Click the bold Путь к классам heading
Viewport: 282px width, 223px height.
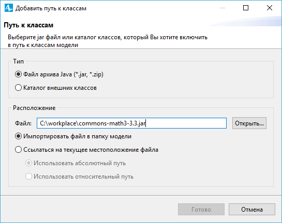[x=28, y=25]
